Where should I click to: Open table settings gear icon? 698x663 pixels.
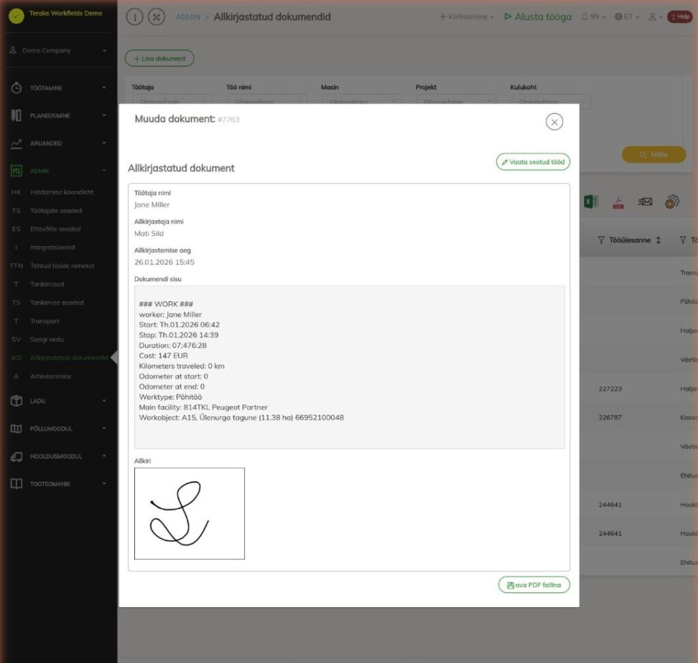point(671,202)
